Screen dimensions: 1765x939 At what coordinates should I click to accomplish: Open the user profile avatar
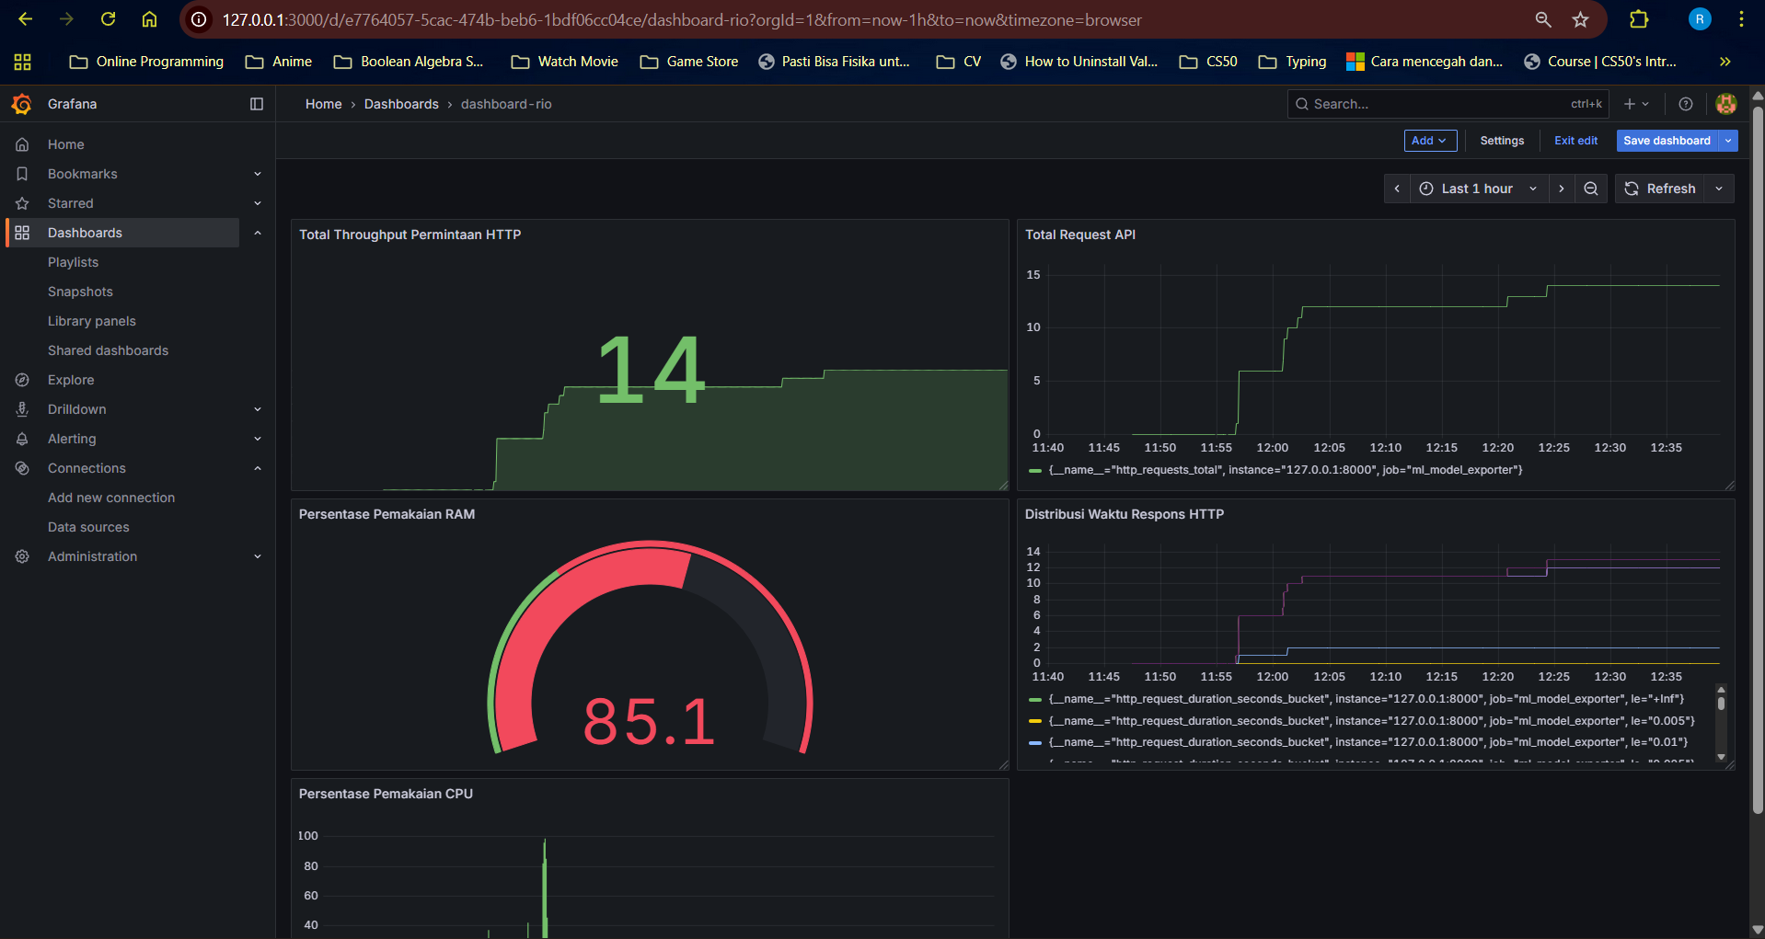1726,104
